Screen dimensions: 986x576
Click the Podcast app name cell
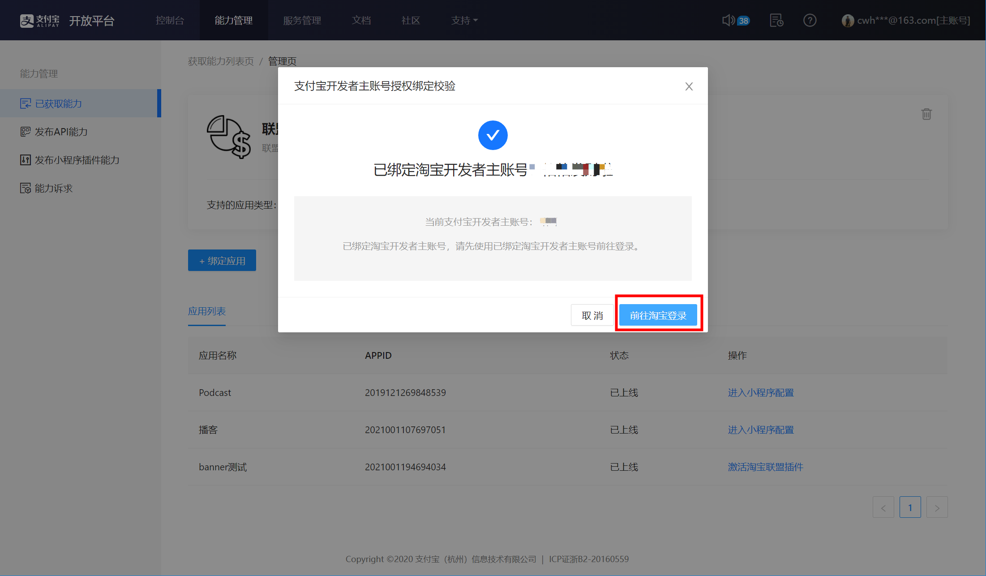tap(215, 393)
